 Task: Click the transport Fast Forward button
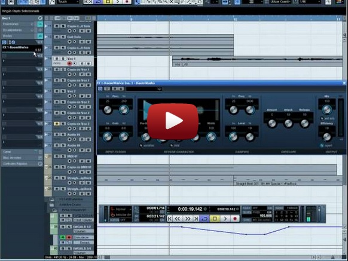click(188, 219)
